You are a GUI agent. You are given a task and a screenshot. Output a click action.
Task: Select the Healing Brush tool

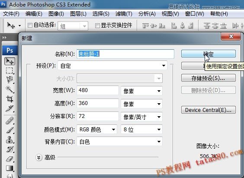[10, 121]
